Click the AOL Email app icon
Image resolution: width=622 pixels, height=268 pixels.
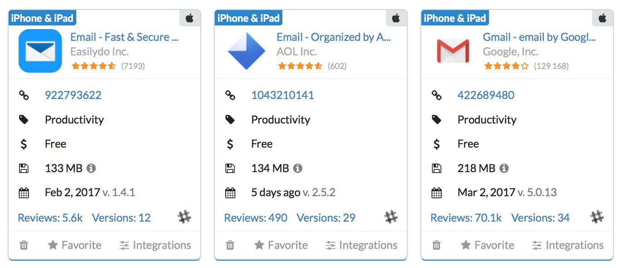(247, 51)
